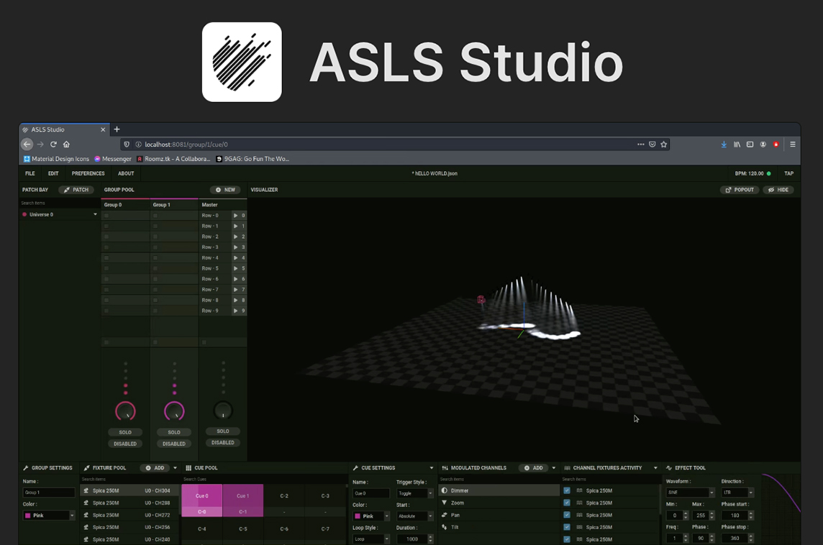Image resolution: width=823 pixels, height=545 pixels.
Task: Open Start Absolute dropdown
Action: 414,516
